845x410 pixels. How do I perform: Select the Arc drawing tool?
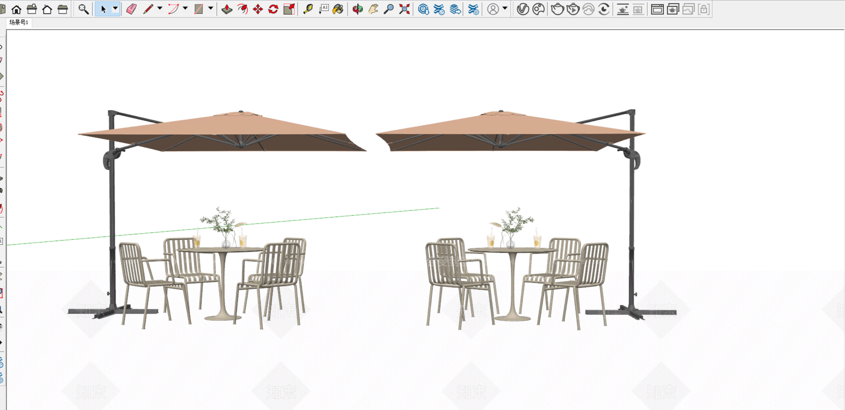173,9
